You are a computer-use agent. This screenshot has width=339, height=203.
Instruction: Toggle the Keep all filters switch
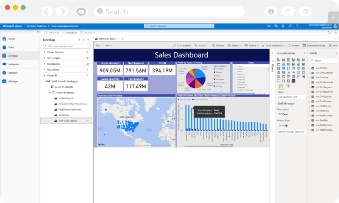285,126
